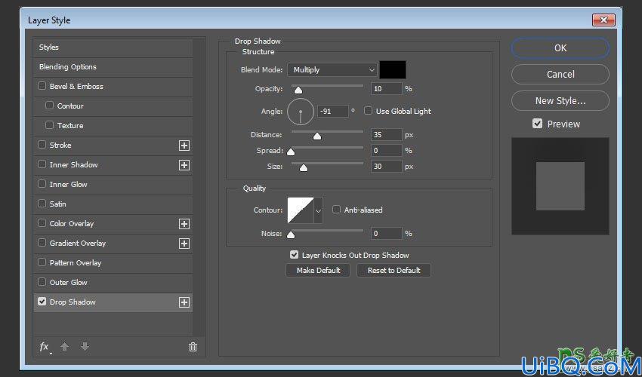Viewport: 642px width, 377px height.
Task: Move effect up with arrow icon
Action: (x=64, y=347)
